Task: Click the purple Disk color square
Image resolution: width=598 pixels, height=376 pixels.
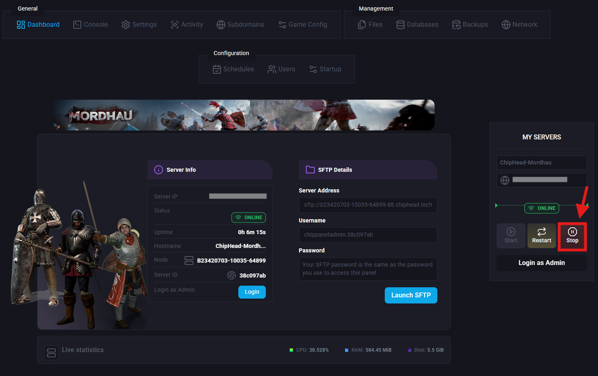Action: (409, 350)
